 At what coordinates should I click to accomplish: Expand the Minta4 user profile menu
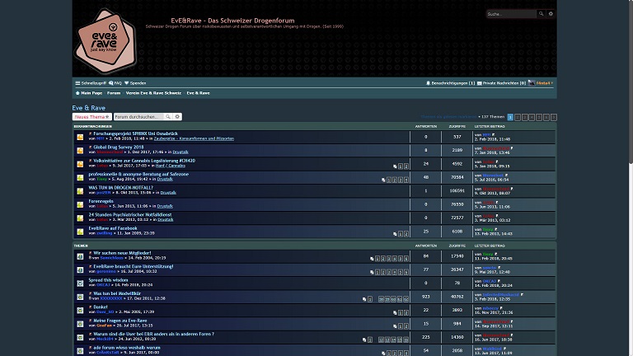point(545,83)
